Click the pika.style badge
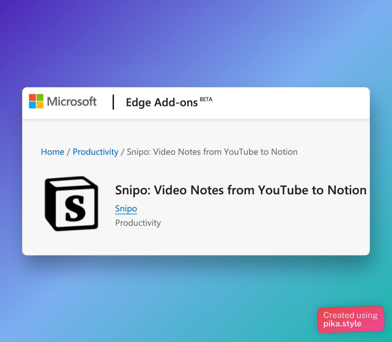This screenshot has width=392, height=342. click(351, 320)
